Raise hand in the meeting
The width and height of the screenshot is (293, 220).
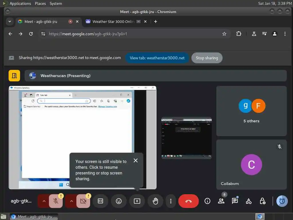point(155,201)
